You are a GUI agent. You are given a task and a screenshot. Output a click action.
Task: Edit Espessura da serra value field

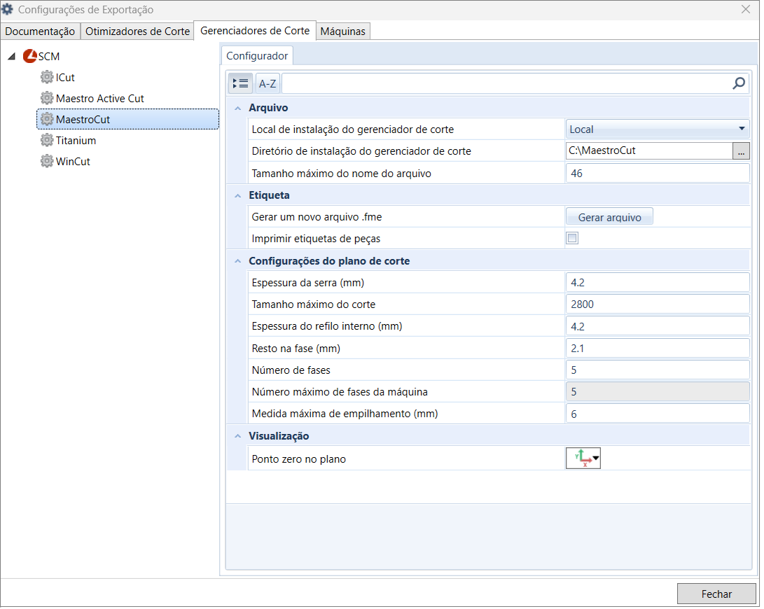click(x=658, y=283)
